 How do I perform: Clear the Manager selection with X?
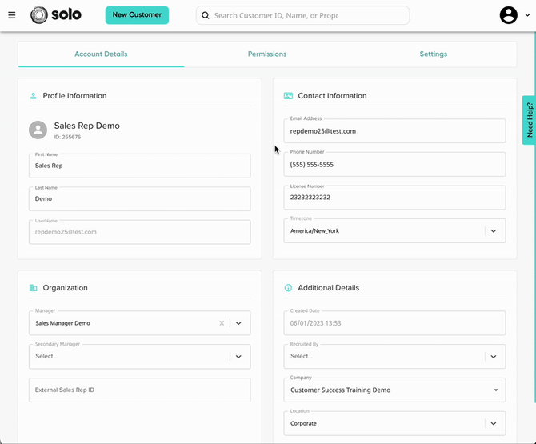[x=222, y=323]
